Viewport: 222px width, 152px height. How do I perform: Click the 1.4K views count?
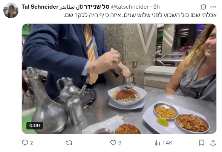pos(167,143)
